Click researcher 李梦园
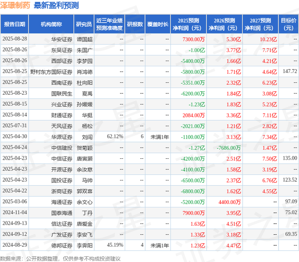This screenshot has height=262, width=299. tap(85, 61)
